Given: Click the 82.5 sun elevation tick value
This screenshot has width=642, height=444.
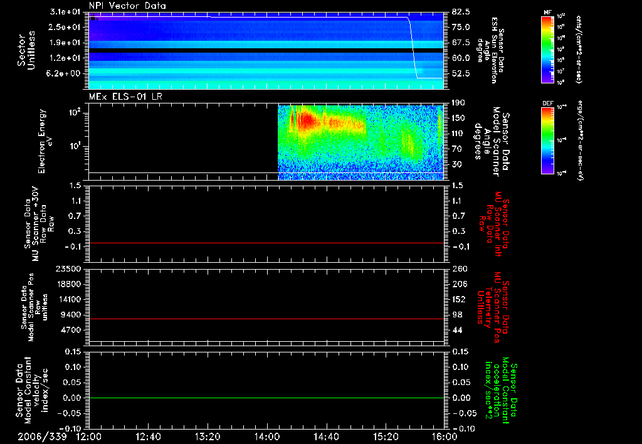Looking at the screenshot, I should [461, 12].
